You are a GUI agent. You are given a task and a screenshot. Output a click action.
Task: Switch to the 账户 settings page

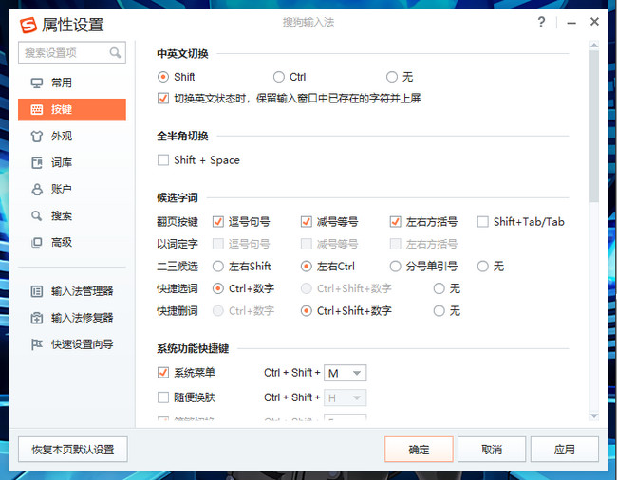72,189
